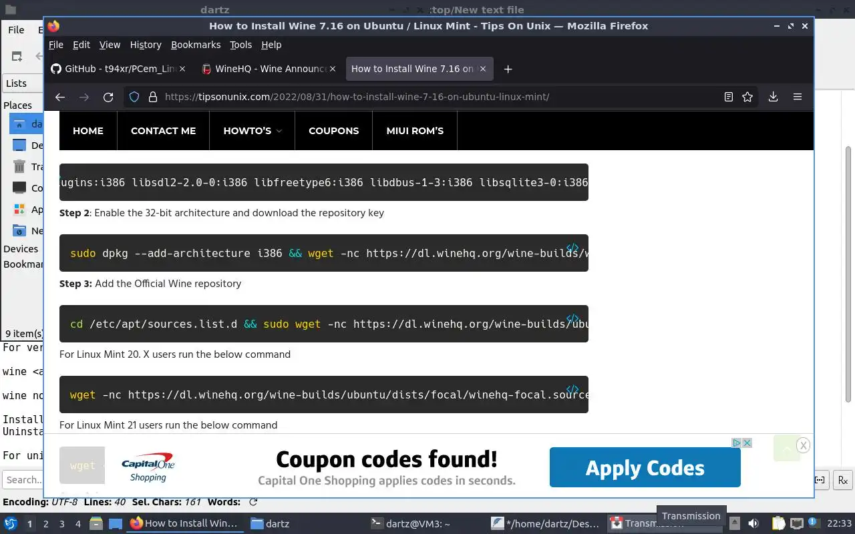Copy code icon on the sudo dpkg block
Image resolution: width=855 pixels, height=534 pixels.
(572, 248)
